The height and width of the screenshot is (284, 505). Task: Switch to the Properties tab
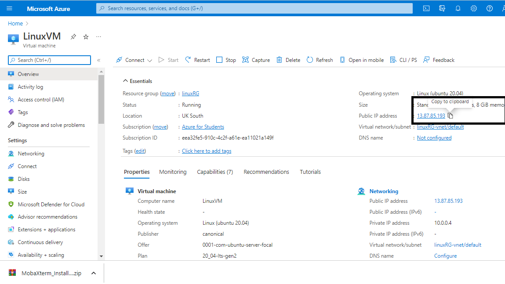coord(137,172)
